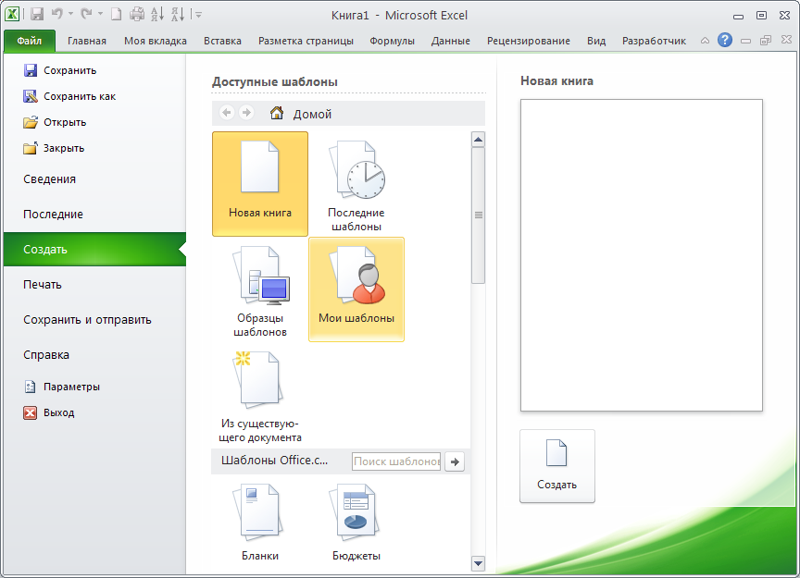Click the Создать button under preview
The height and width of the screenshot is (578, 800).
557,466
